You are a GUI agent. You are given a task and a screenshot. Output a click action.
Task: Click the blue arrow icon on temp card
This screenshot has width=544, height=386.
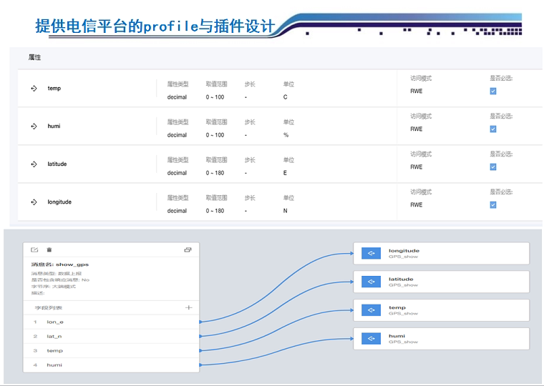point(371,310)
